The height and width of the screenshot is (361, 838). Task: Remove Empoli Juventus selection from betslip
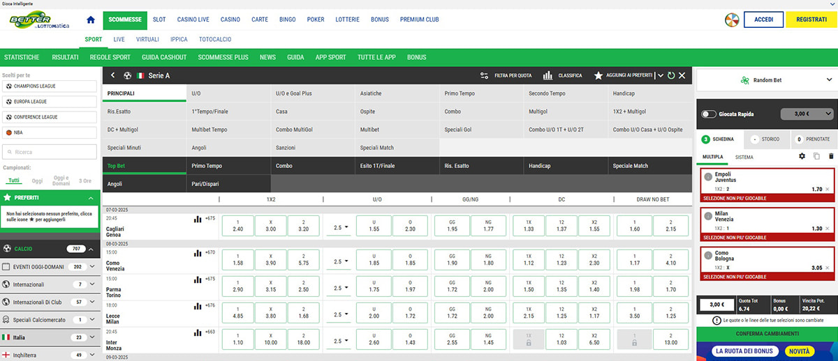click(828, 190)
